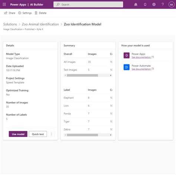Go to Solutions breadcrumb
Viewport: 176px width, 175px height.
tap(10, 24)
